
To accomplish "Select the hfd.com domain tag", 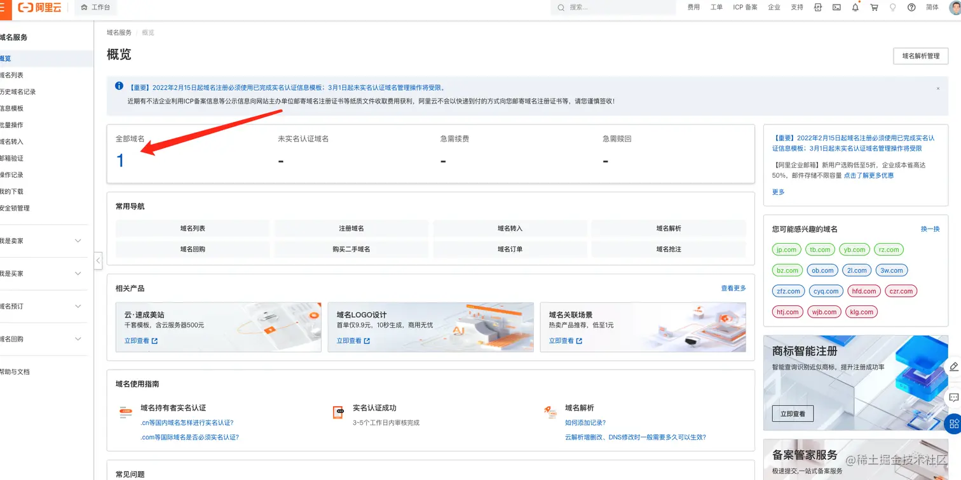I will (864, 291).
